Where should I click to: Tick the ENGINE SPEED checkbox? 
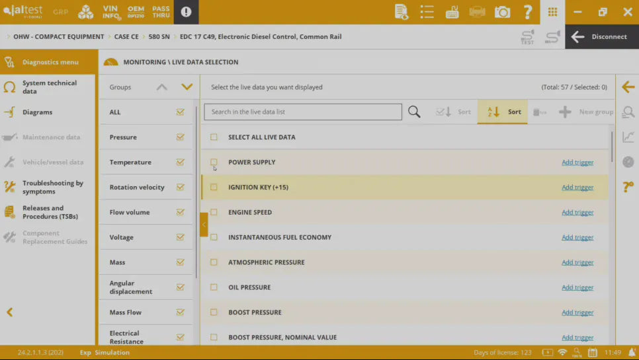214,213
